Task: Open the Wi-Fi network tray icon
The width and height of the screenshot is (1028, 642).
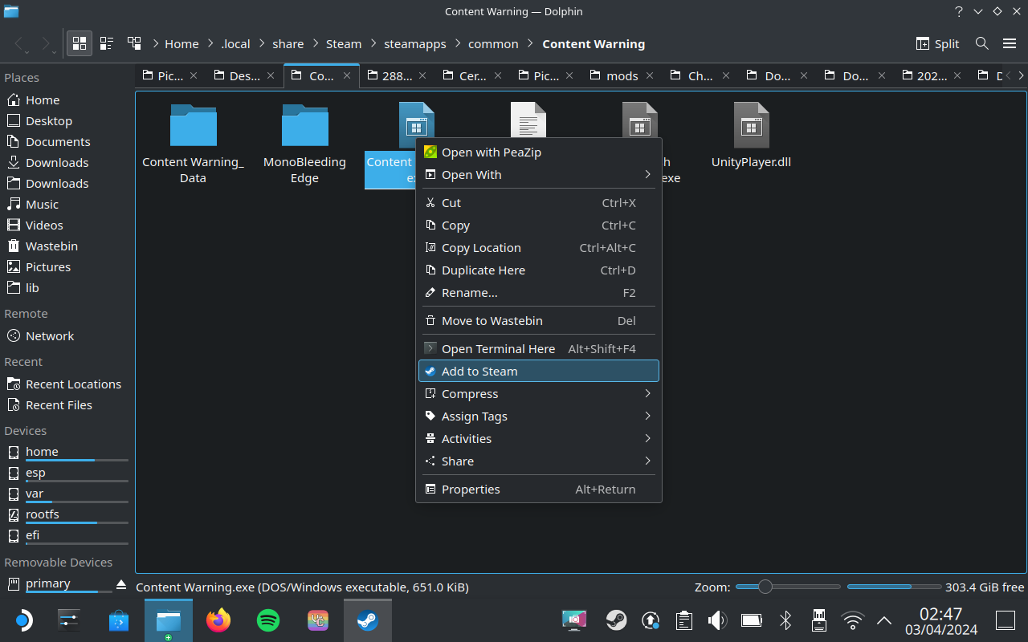Action: click(852, 620)
